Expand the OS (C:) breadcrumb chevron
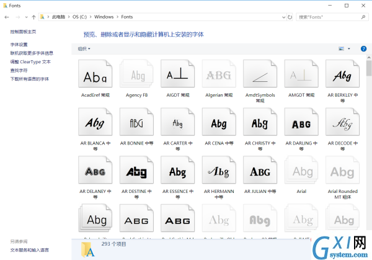The height and width of the screenshot is (260, 372). click(x=91, y=17)
